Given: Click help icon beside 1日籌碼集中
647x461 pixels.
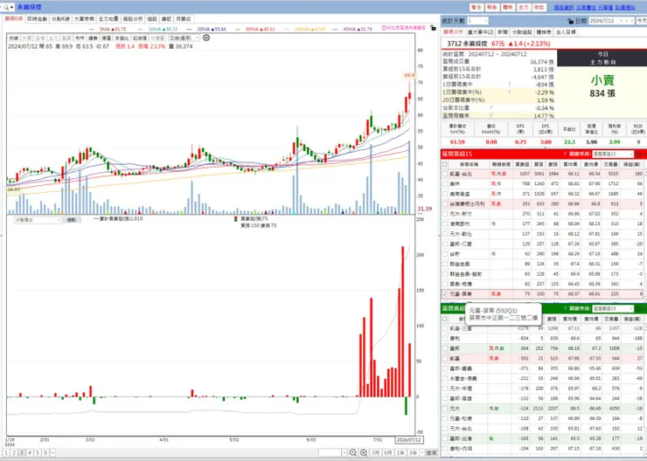Looking at the screenshot, I should pos(509,85).
